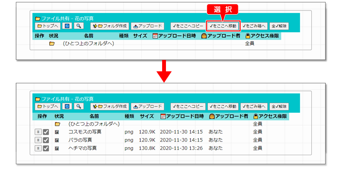
Task: Click アップロード日時 column header in lower panel
Action: [x=182, y=116]
